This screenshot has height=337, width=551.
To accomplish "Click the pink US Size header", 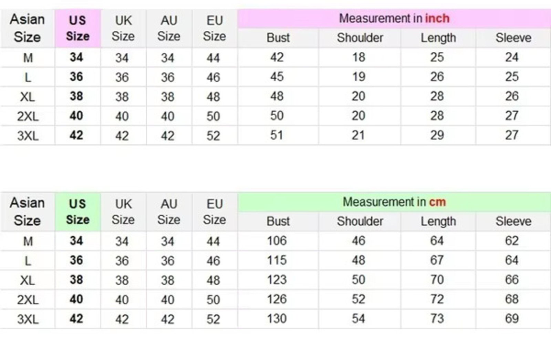I will point(77,28).
